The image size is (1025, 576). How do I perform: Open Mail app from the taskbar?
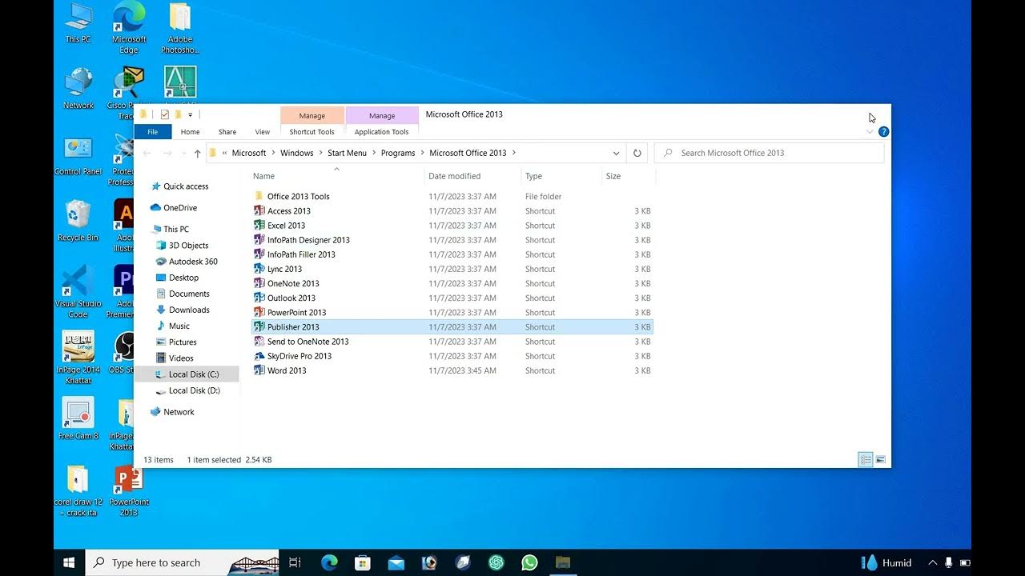point(396,562)
